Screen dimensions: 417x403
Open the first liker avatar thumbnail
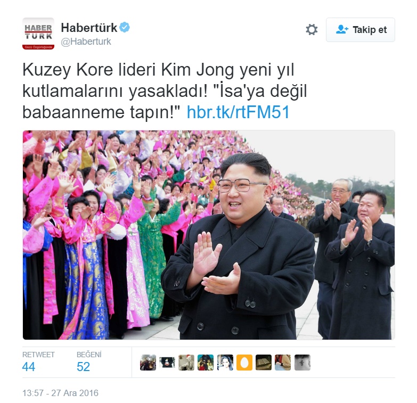click(148, 363)
